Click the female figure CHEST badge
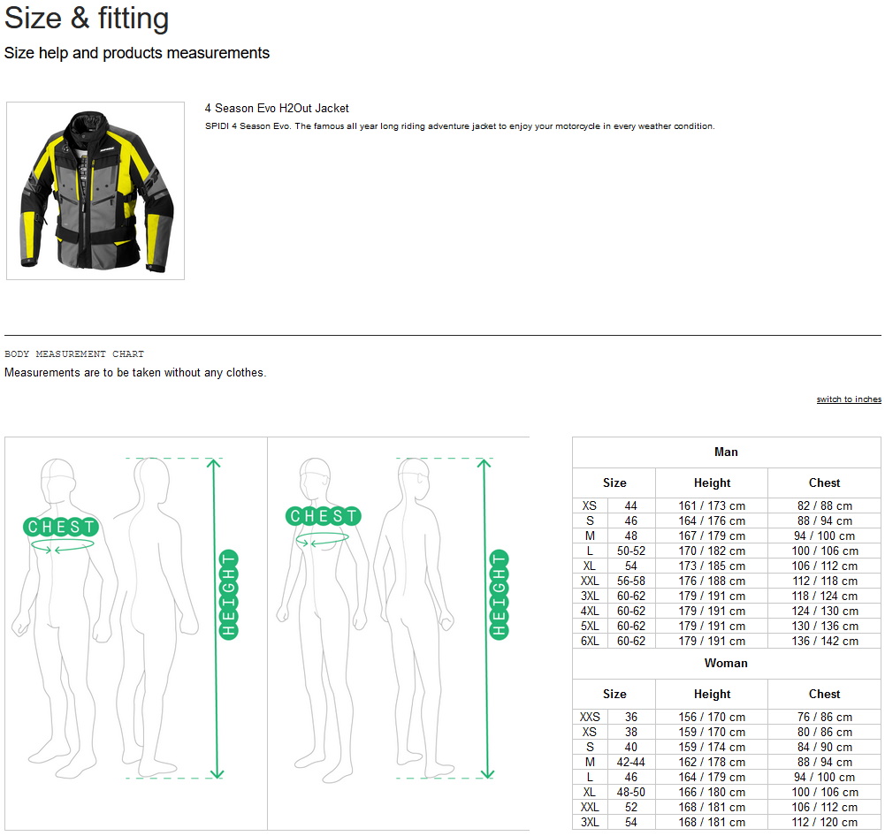 click(x=323, y=515)
